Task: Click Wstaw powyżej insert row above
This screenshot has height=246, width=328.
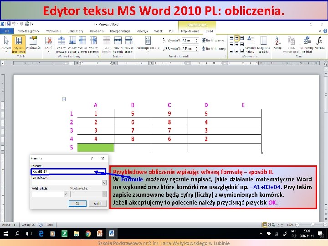Action: 61,44
